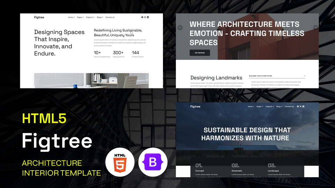Image resolution: width=335 pixels, height=188 pixels.
Task: Click previous slide arrow on architecture hero
Action: pyautogui.click(x=180, y=28)
